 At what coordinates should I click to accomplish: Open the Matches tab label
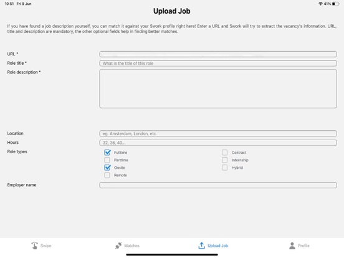click(x=132, y=246)
